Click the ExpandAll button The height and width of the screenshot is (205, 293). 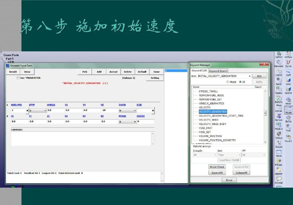point(217,173)
